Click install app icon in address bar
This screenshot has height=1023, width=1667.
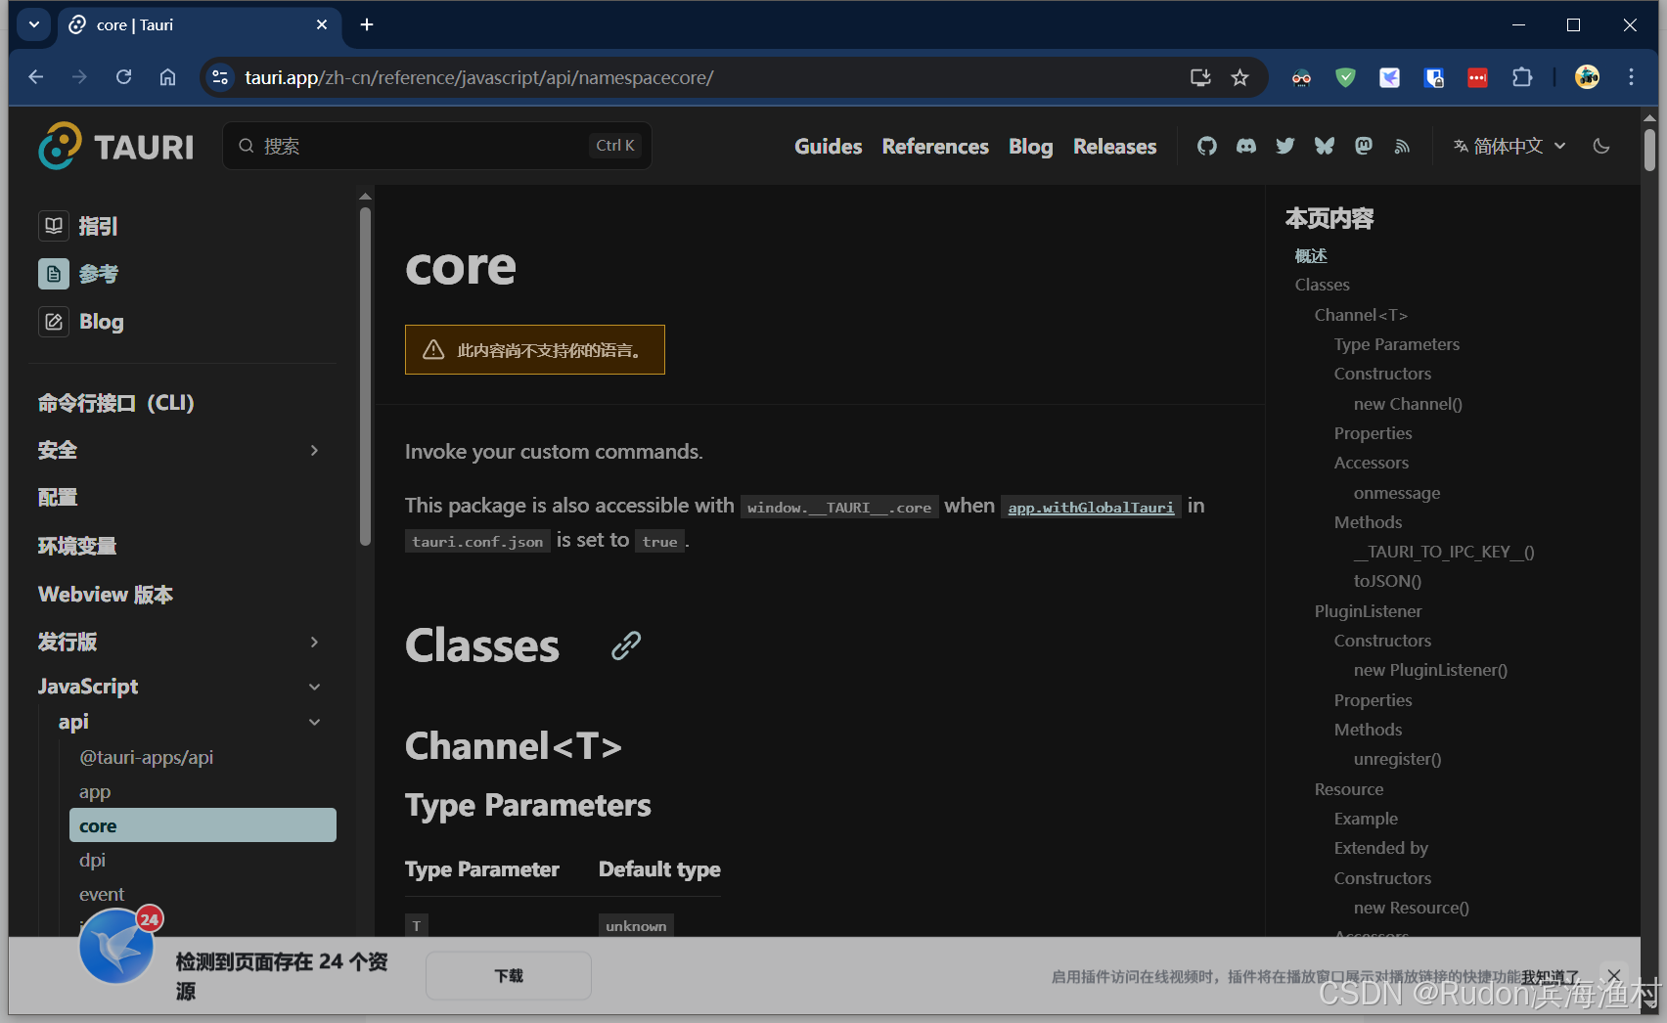(1200, 77)
